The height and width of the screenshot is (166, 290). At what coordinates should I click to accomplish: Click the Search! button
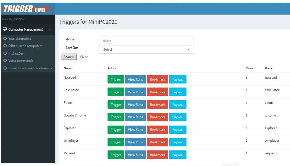point(69,57)
